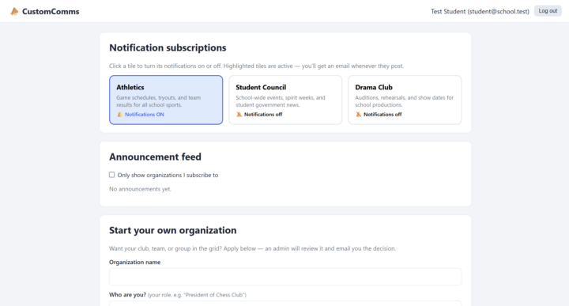Image resolution: width=569 pixels, height=306 pixels.
Task: Click the No announcements yet. message
Action: [140, 189]
